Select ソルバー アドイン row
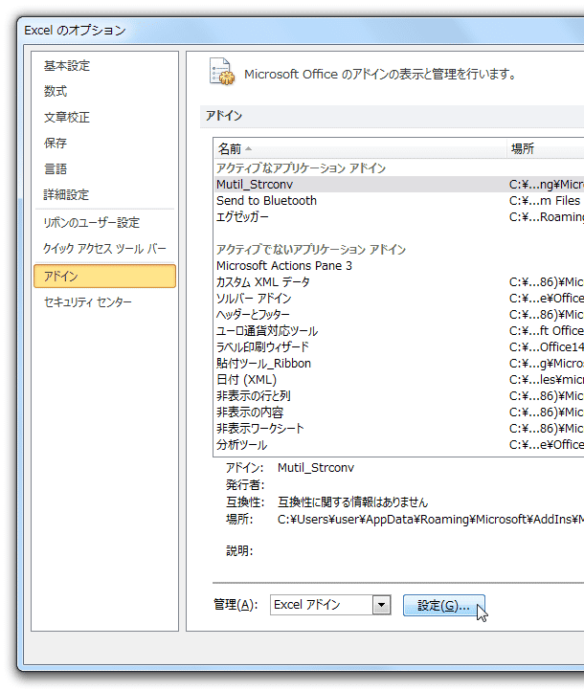Screen dimensions: 584x691 tap(399, 299)
